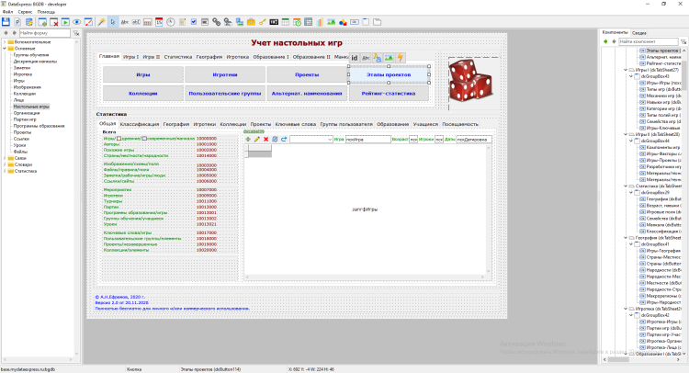The image size is (689, 373).
Task: Toggle the 'древние' checkbox in statistics
Action: coord(119,139)
